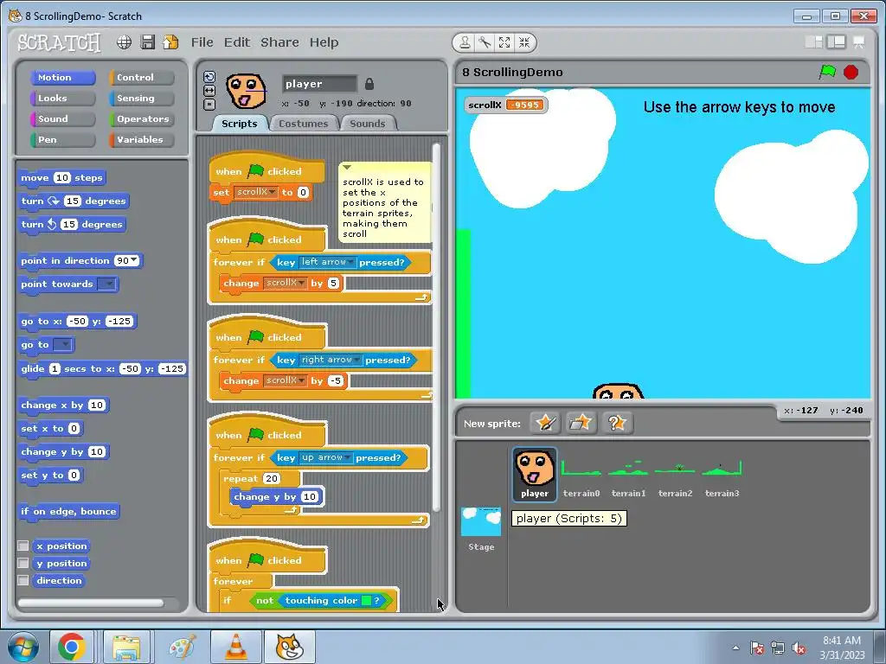Enter presentation mode
Image resolution: width=886 pixels, height=664 pixels.
[859, 42]
